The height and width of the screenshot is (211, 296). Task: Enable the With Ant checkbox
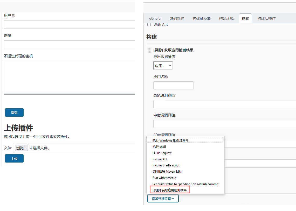pyautogui.click(x=149, y=25)
